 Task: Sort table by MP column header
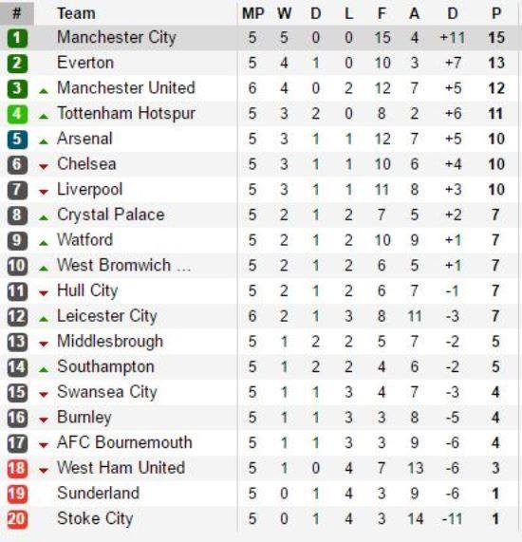click(x=253, y=13)
